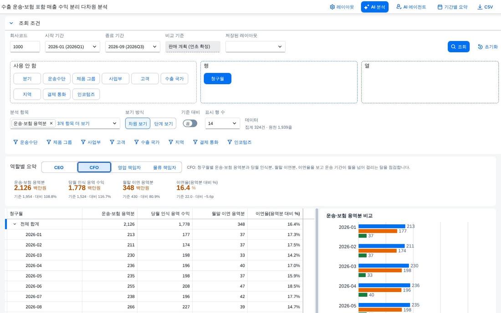Click the 3개 항목 더 보기 link
This screenshot has width=501, height=313.
click(73, 123)
